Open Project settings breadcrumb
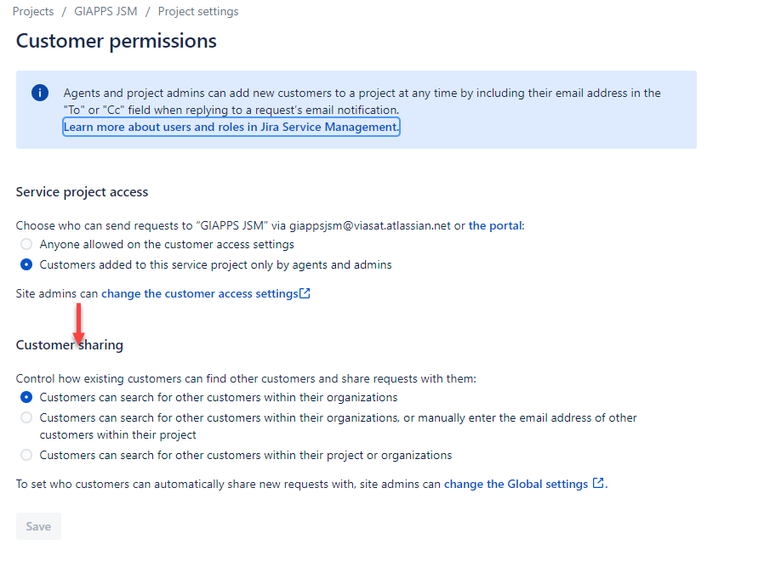This screenshot has height=573, width=770. [x=198, y=11]
